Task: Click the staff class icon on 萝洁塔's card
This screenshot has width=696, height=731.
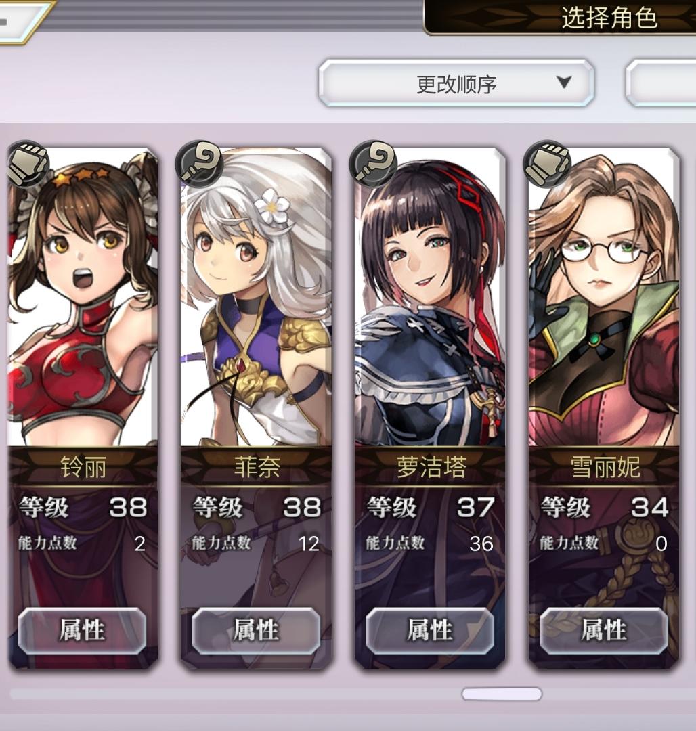Action: click(x=373, y=162)
